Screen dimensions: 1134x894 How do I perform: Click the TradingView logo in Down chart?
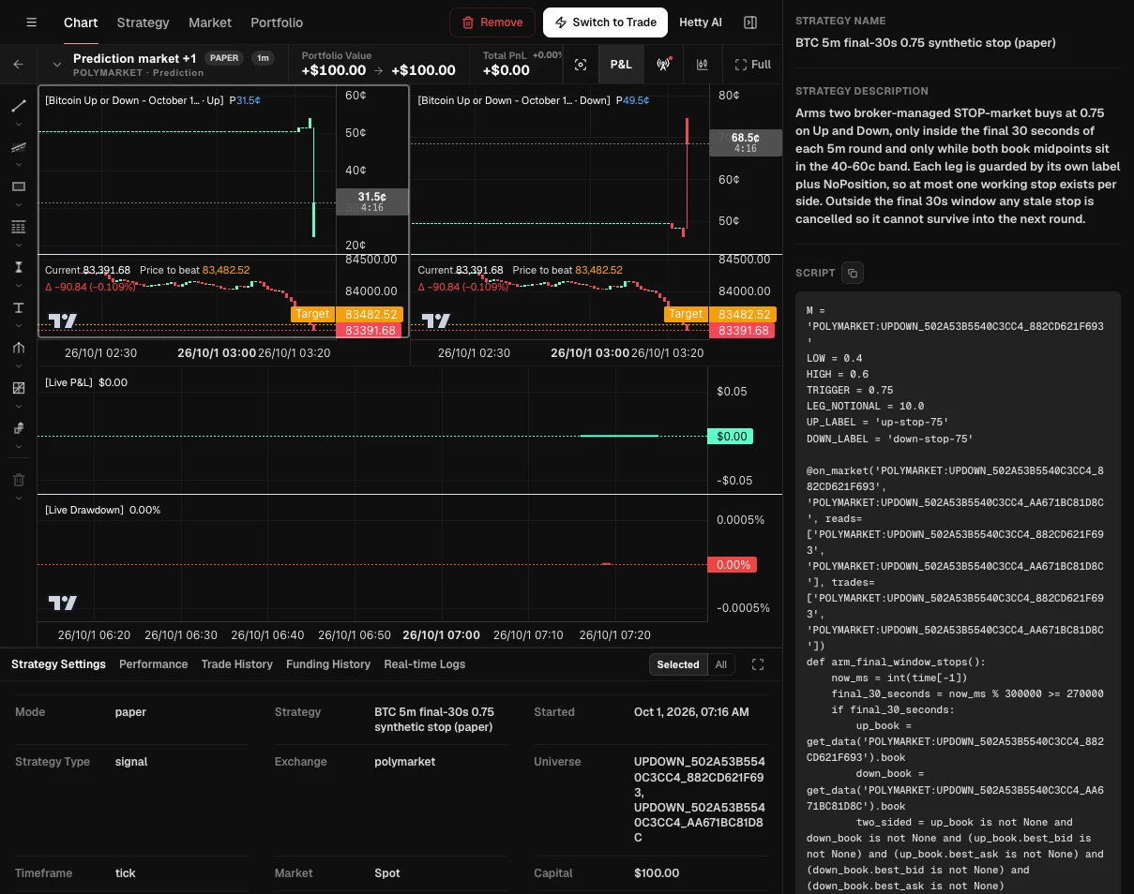click(x=436, y=321)
